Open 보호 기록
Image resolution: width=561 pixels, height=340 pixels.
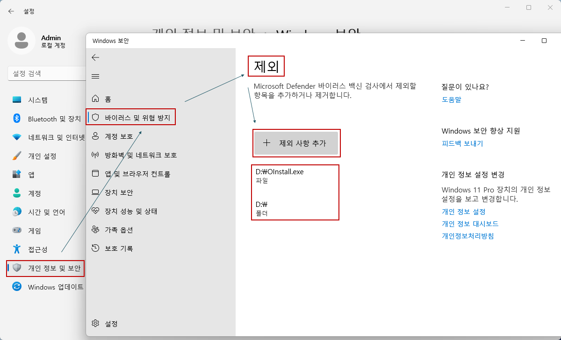pos(115,248)
